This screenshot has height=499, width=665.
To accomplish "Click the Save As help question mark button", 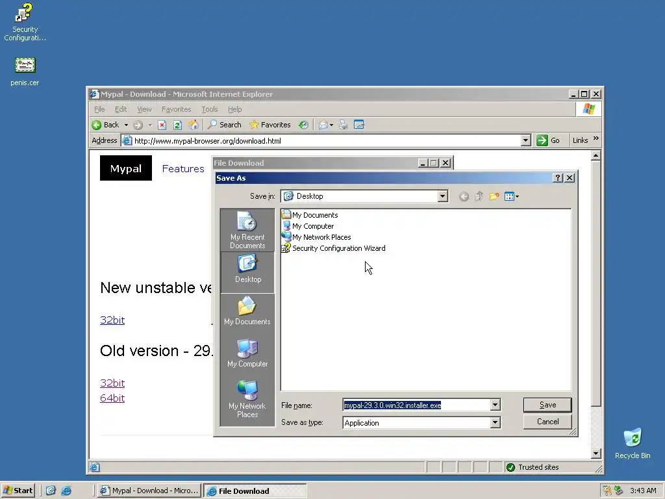I will (558, 178).
